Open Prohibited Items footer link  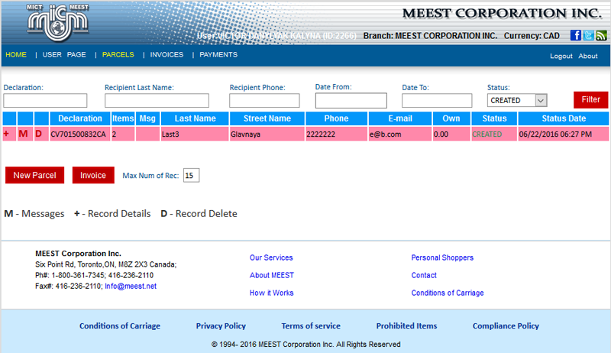click(x=406, y=325)
